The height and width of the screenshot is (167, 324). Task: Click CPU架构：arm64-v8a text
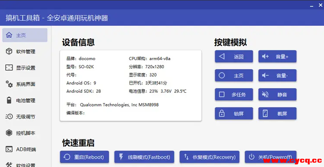point(150,58)
